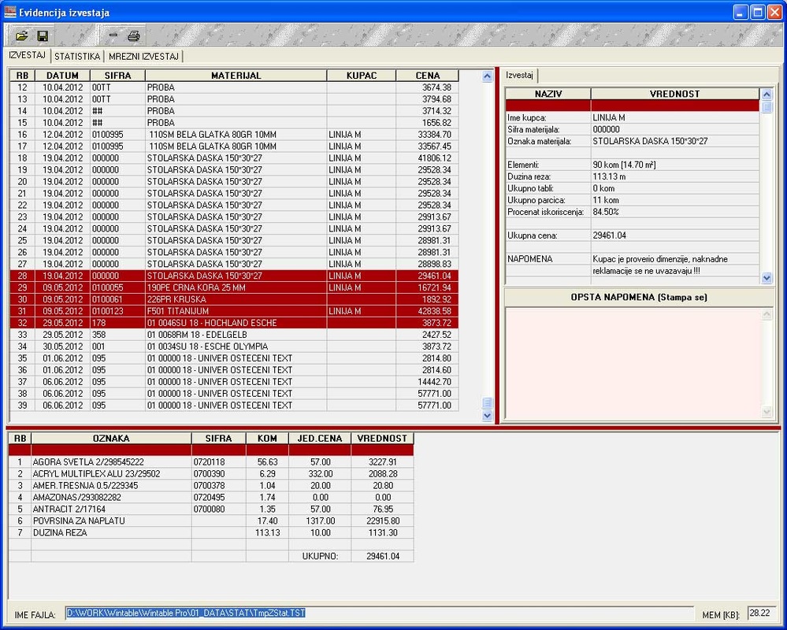Click the DATUM column header
This screenshot has width=787, height=630.
point(61,76)
